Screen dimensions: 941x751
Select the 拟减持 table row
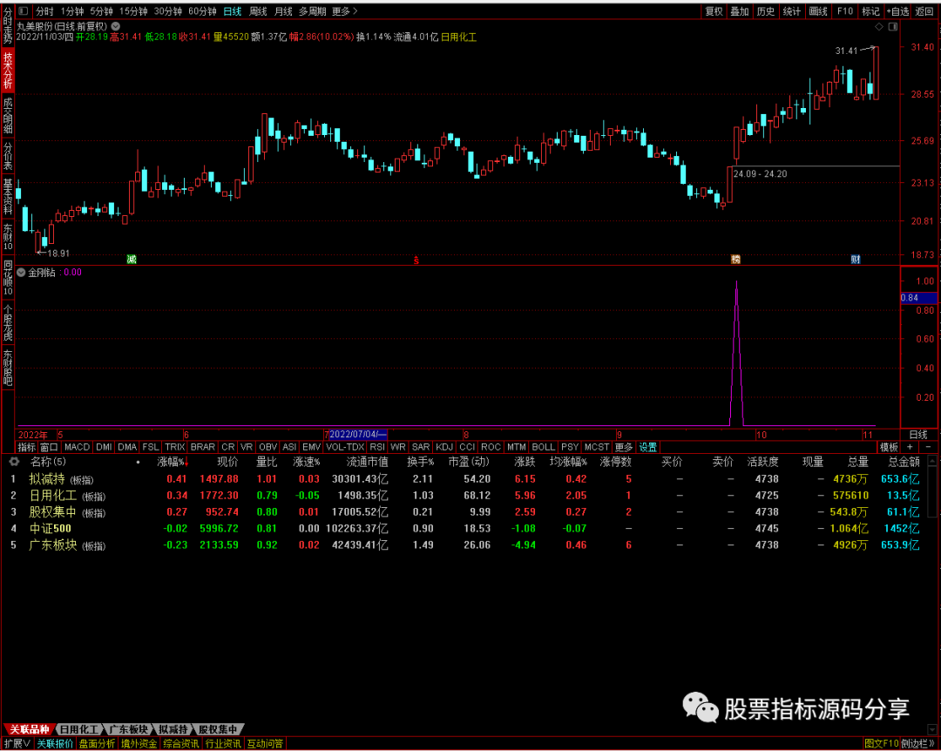465,479
